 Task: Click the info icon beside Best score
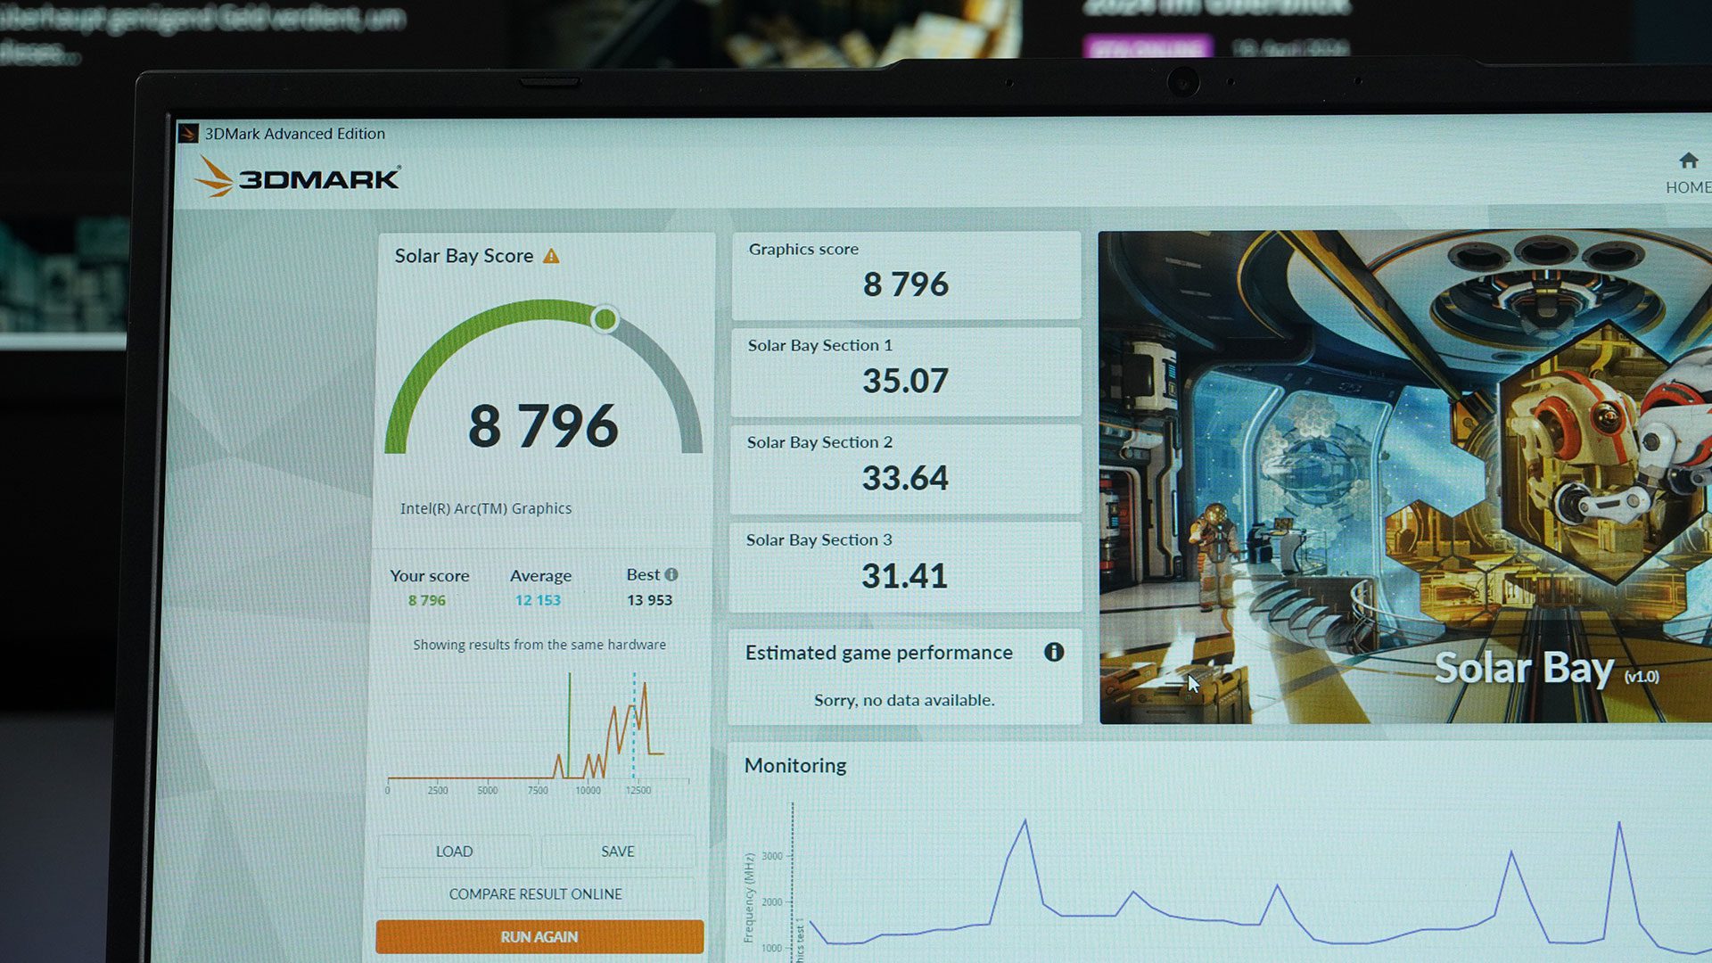(x=671, y=575)
